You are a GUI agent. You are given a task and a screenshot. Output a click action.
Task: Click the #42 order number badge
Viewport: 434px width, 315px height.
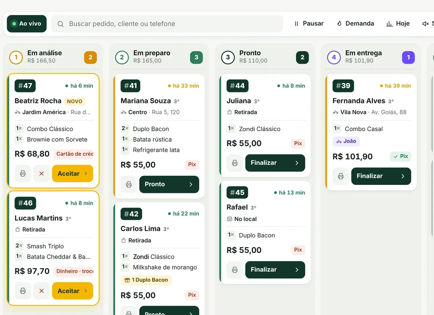pyautogui.click(x=131, y=214)
